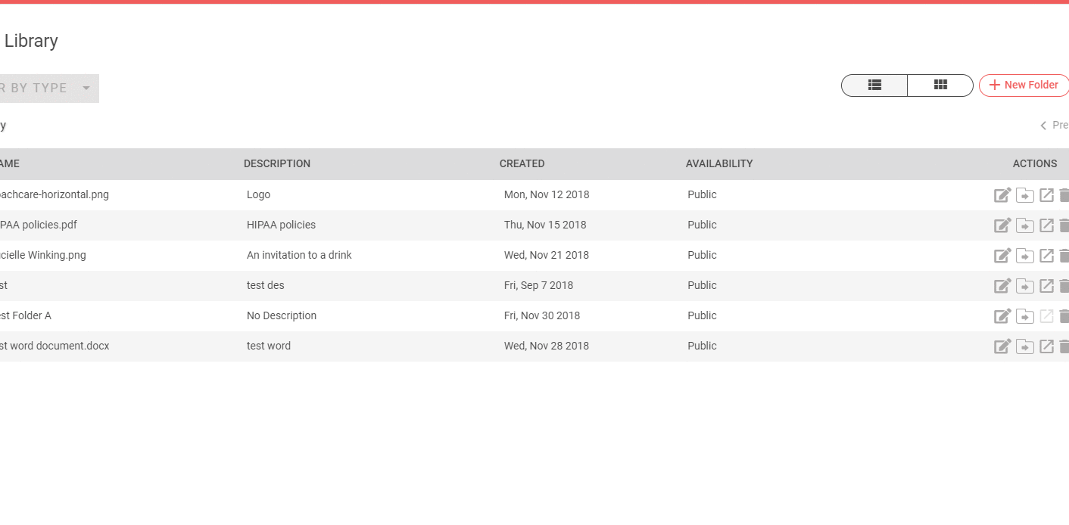Open HIPAA policies.pdf externally
Image resolution: width=1069 pixels, height=525 pixels.
(1046, 225)
